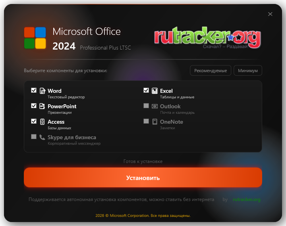Click the Таблицы и данные description
The image size is (286, 226).
(177, 97)
